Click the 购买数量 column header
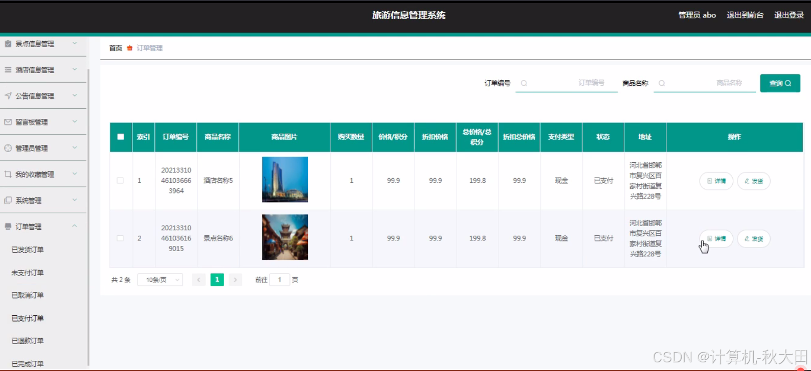811x371 pixels. (x=351, y=137)
